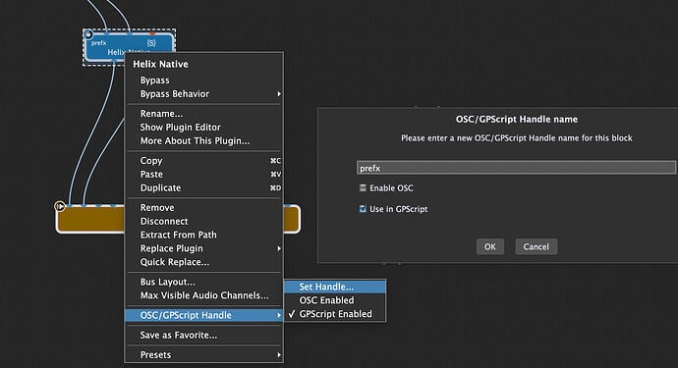Click Set Handle... in the submenu
The image size is (678, 368).
[x=335, y=287]
